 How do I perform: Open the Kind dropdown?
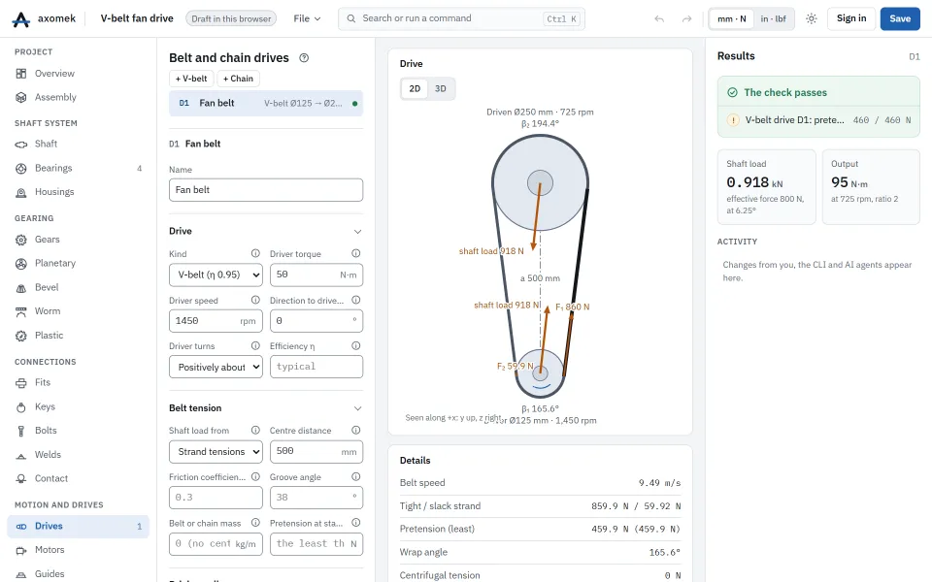216,275
